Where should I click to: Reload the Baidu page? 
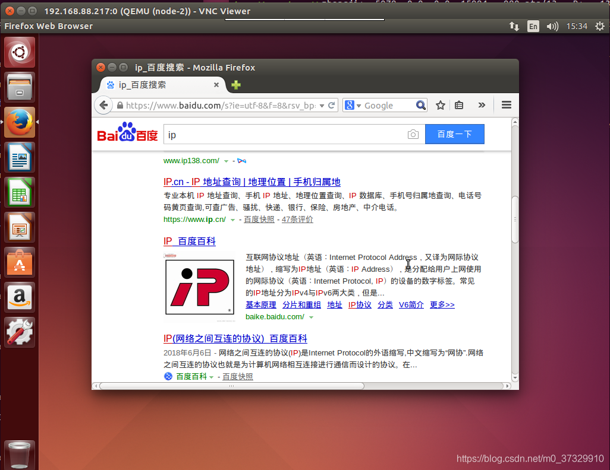click(331, 105)
